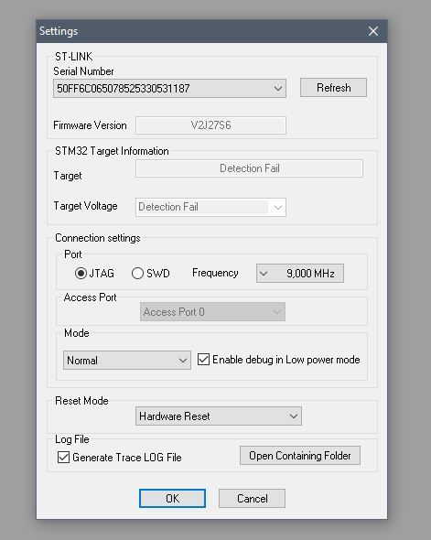
Task: Close the Settings dialog with X
Action: [373, 31]
